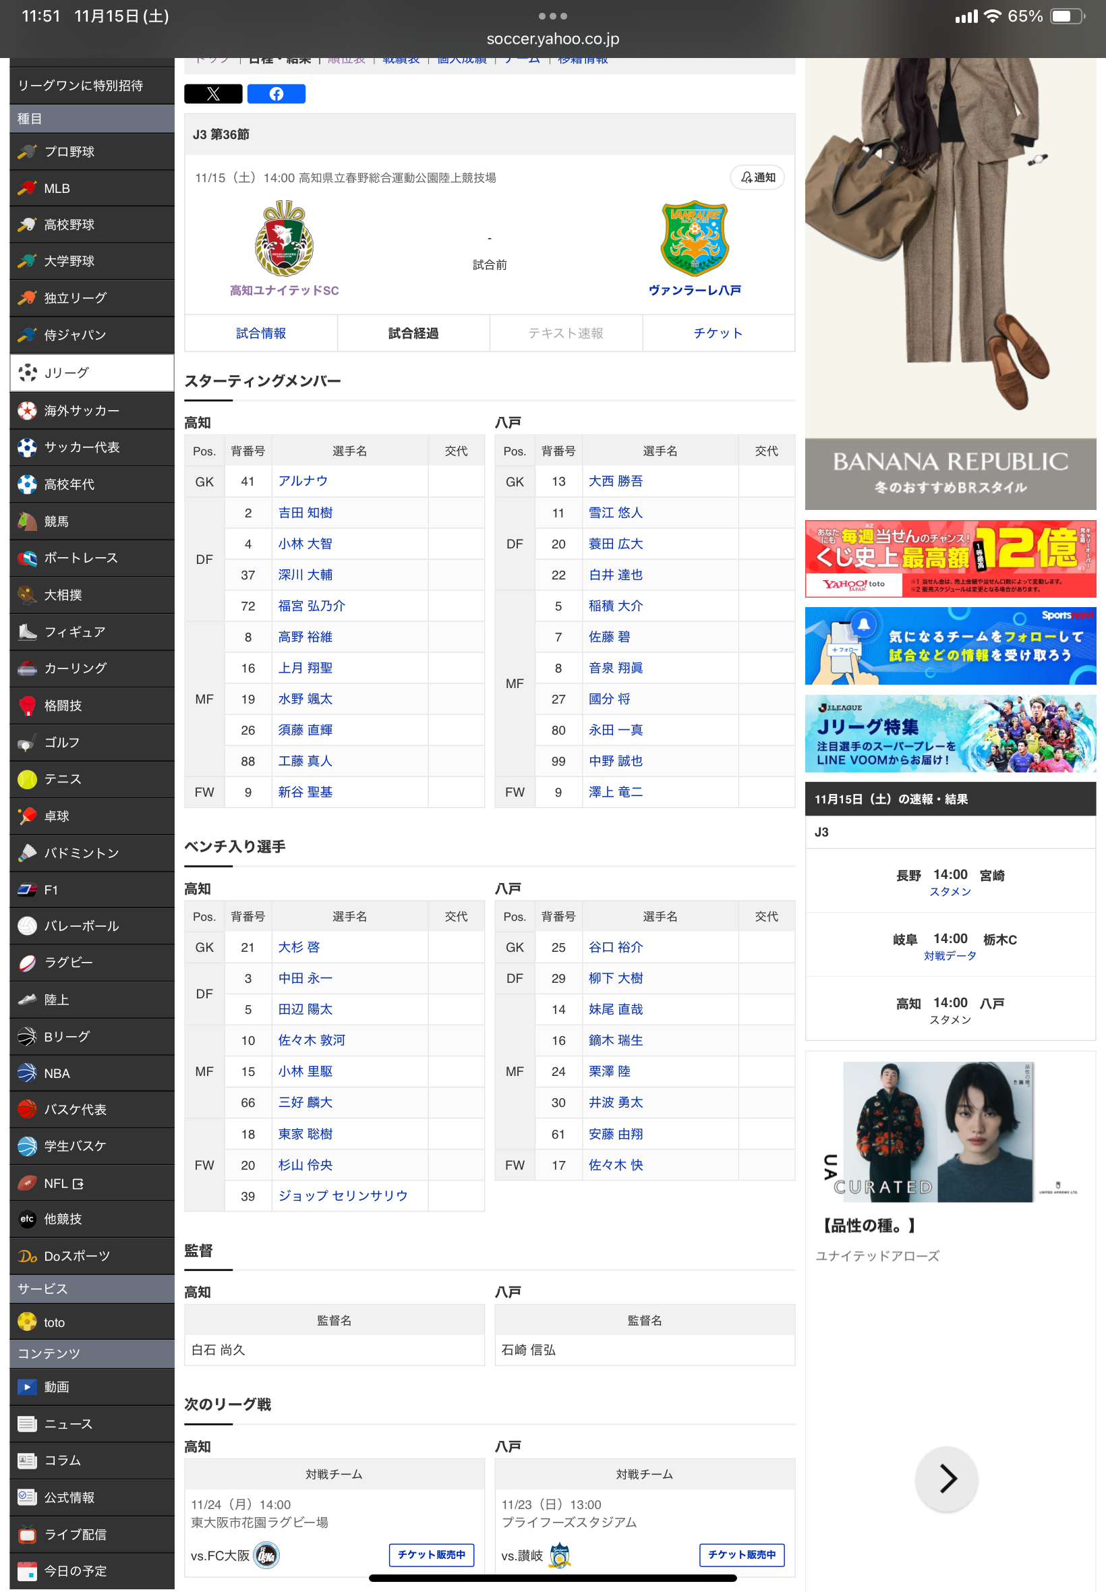Share the match via Facebook button

tap(276, 94)
